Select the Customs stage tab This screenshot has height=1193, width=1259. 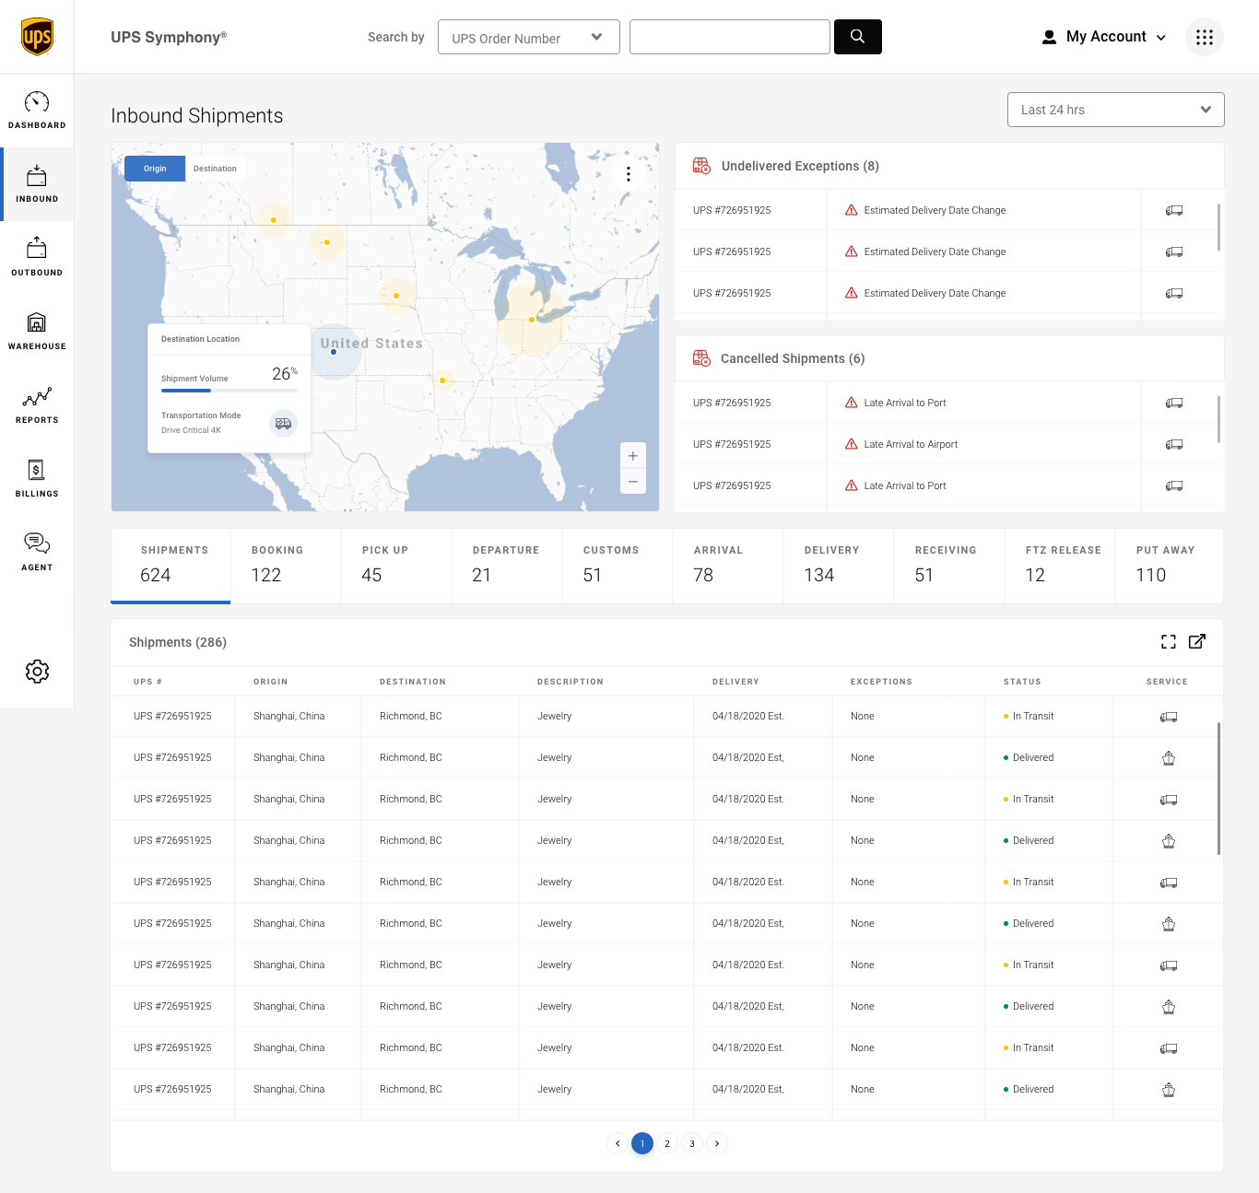(617, 566)
